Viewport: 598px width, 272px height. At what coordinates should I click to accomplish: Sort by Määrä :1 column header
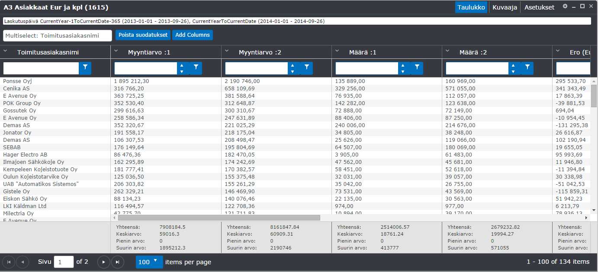click(x=363, y=52)
